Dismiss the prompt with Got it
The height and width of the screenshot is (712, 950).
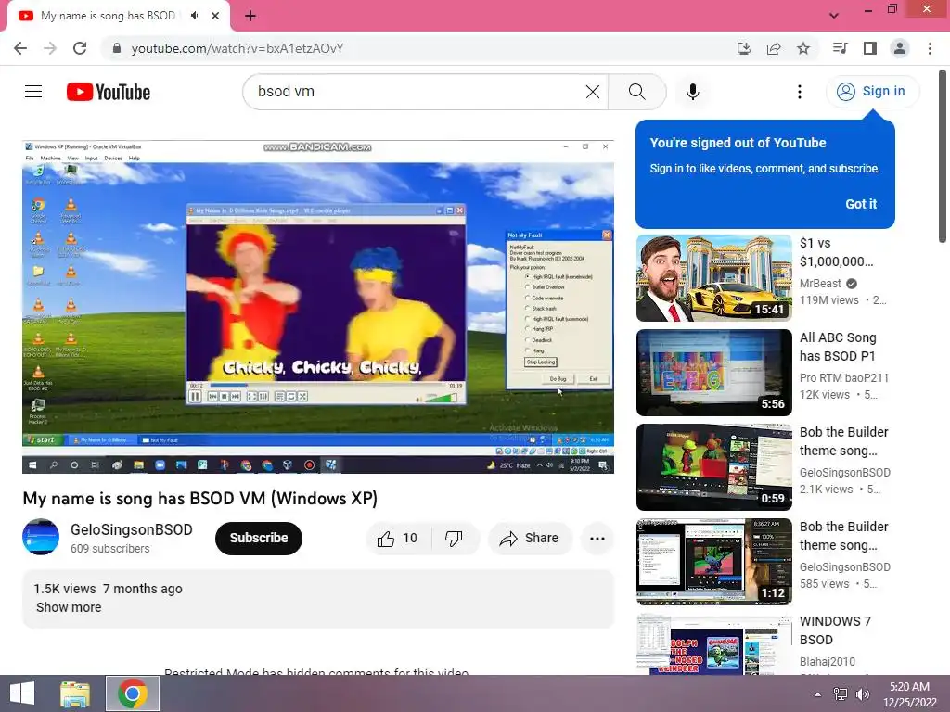pyautogui.click(x=861, y=204)
